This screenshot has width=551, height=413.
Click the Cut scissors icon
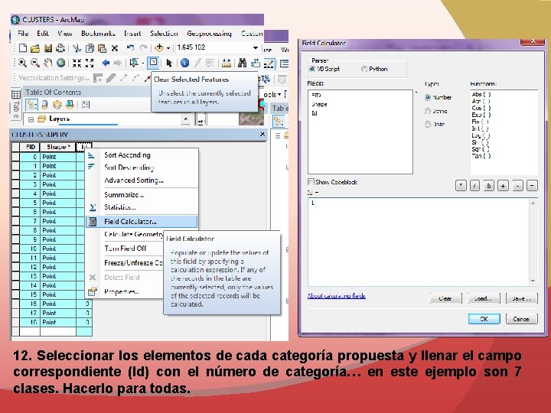(77, 48)
